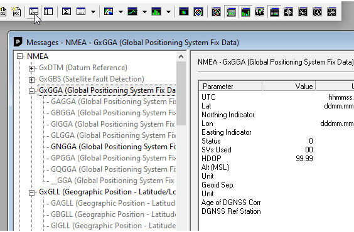Select the GBGGA message in tree
This screenshot has height=232, width=354.
113,113
